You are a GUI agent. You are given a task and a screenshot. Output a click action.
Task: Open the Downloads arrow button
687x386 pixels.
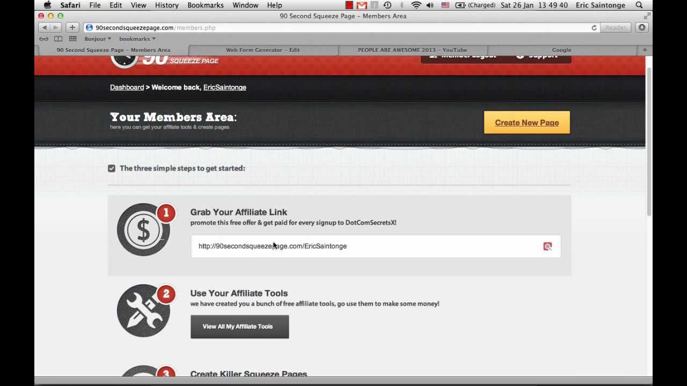coord(642,27)
